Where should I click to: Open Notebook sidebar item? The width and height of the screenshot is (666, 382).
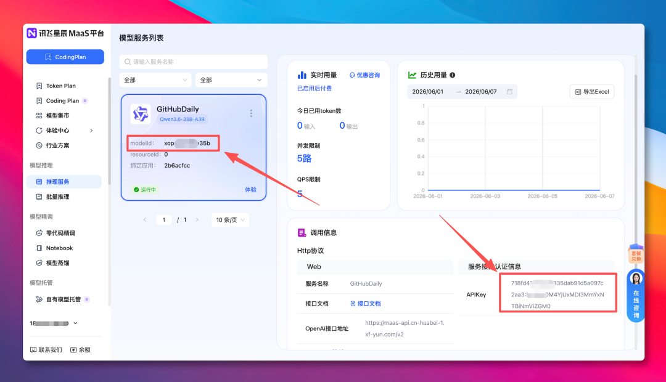click(x=59, y=248)
